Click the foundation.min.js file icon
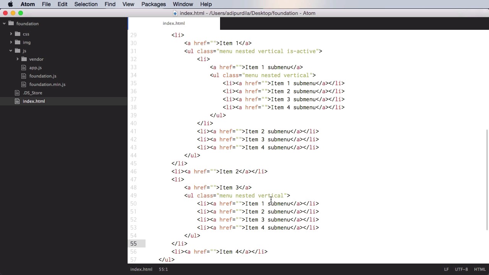 click(x=24, y=84)
